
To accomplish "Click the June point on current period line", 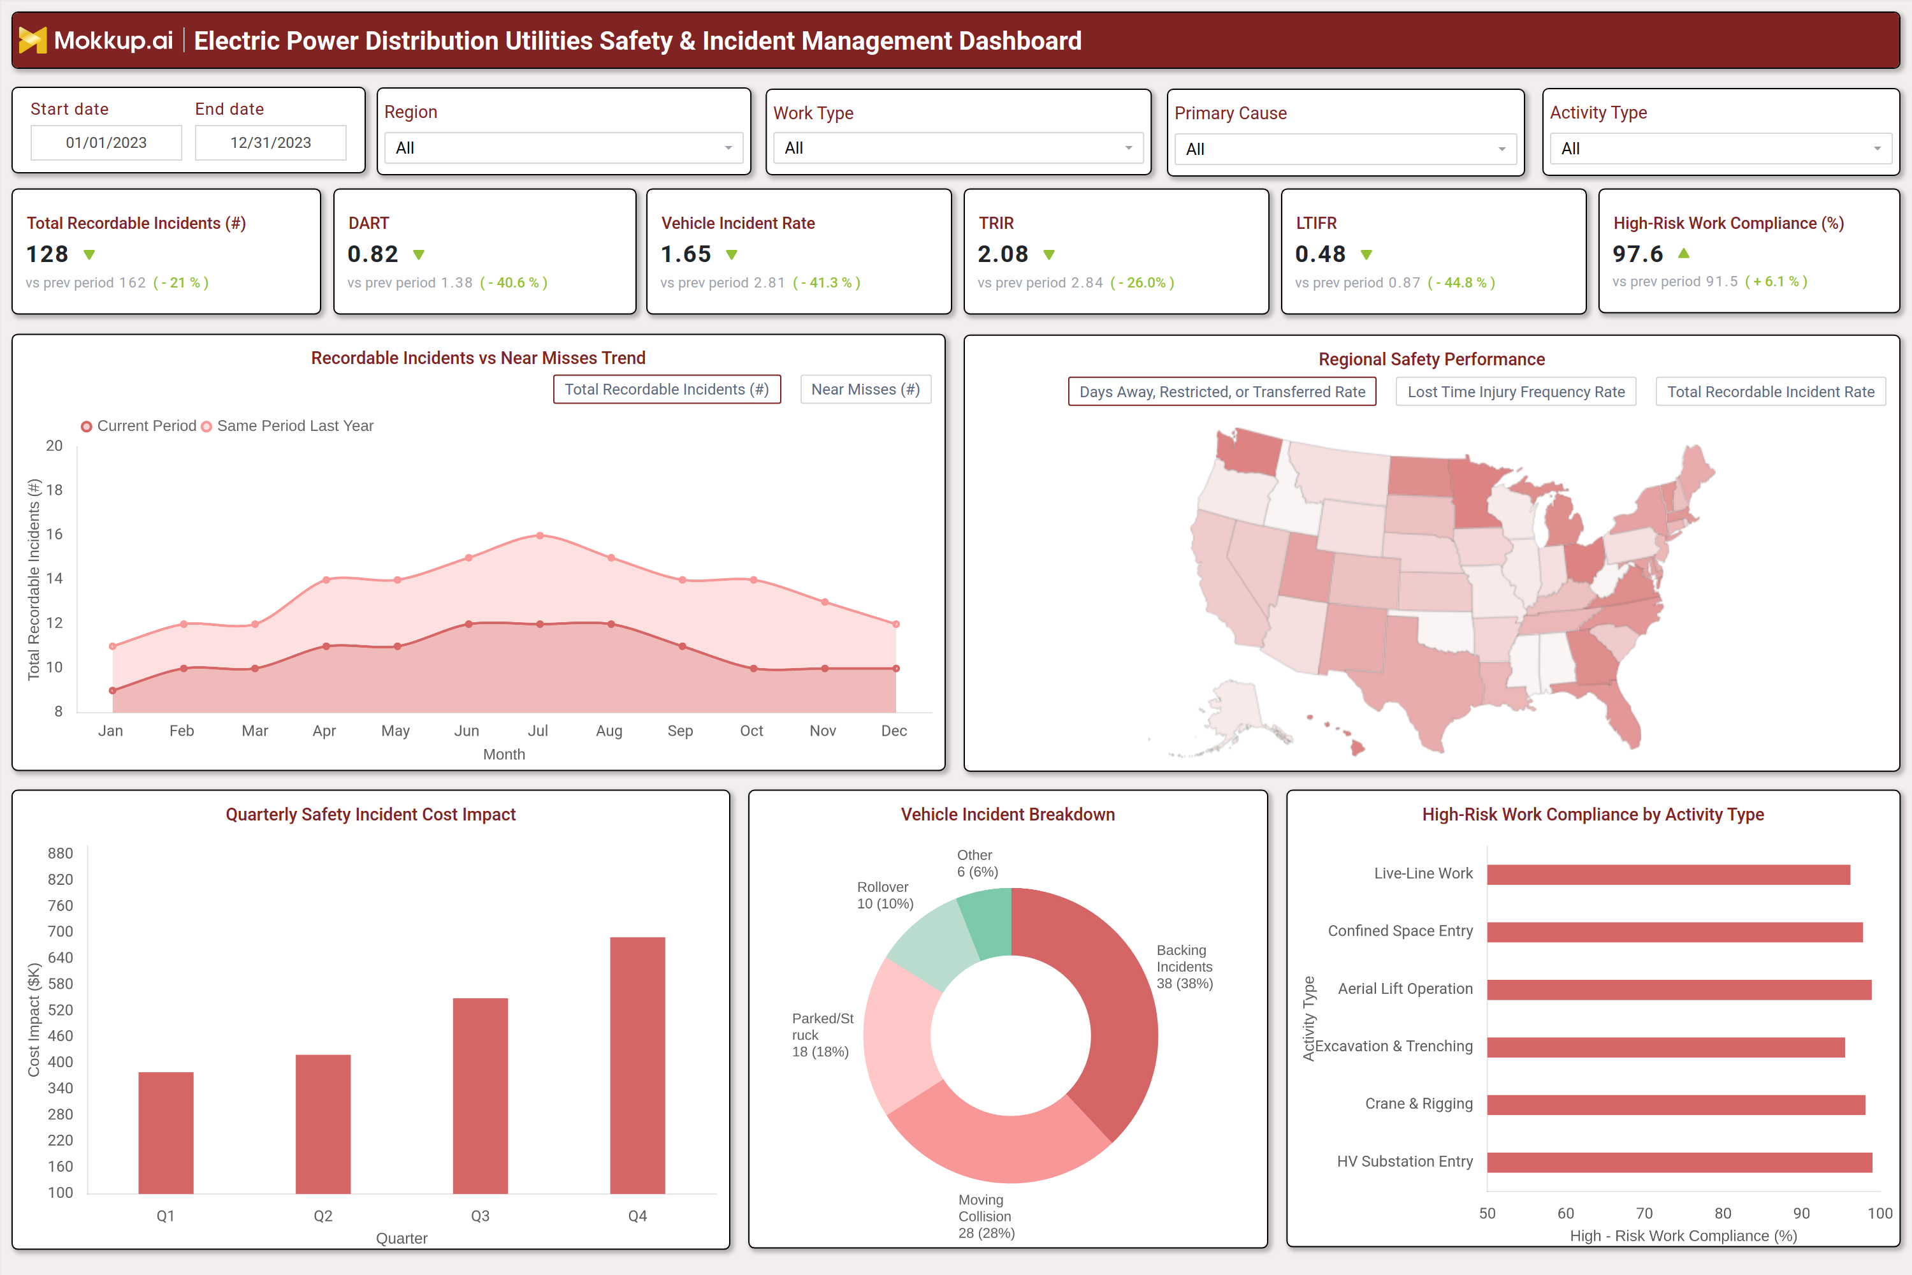I will click(468, 625).
